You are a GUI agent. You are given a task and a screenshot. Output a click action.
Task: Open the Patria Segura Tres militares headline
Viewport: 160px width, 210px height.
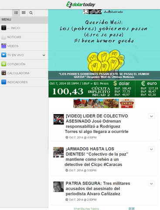tap(98, 189)
